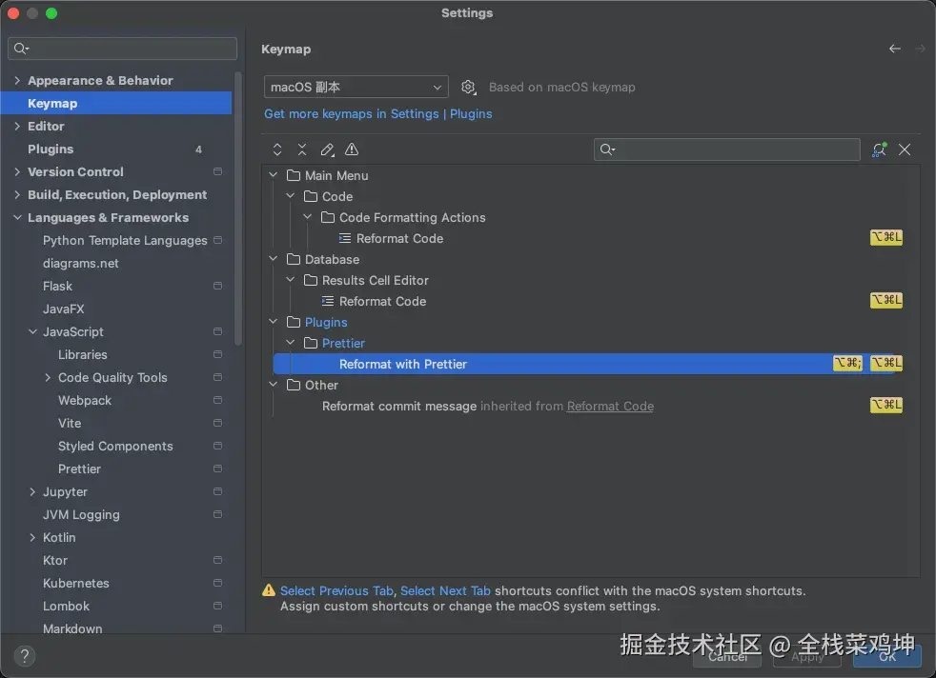Click the Other folder icon
936x678 pixels.
(x=294, y=386)
